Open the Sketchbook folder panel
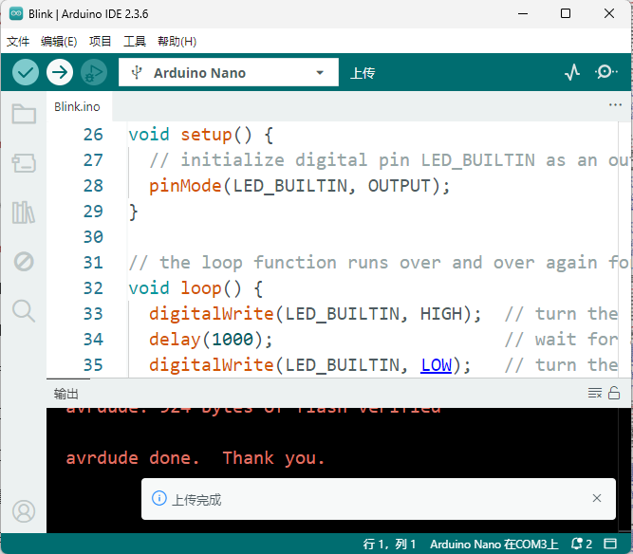Image resolution: width=633 pixels, height=554 pixels. pos(24,114)
